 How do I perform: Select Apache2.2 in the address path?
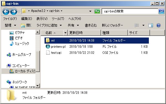[38, 11]
